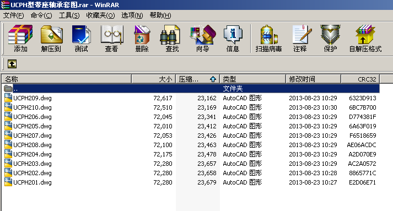Click the CRC32 value 6A63F019

363,126
